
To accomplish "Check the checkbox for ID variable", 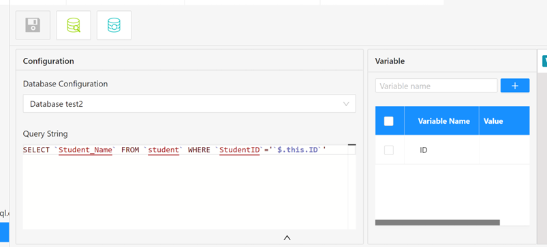I will tap(388, 150).
